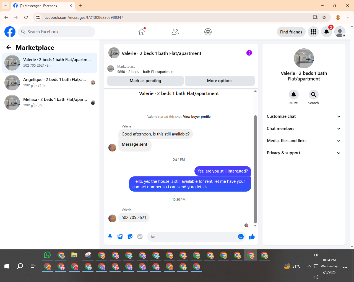Send a thumbs-up like

tap(252, 237)
